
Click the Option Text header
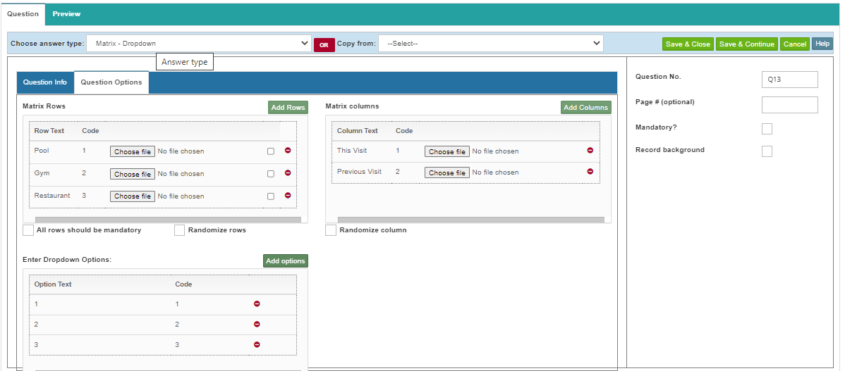click(53, 284)
